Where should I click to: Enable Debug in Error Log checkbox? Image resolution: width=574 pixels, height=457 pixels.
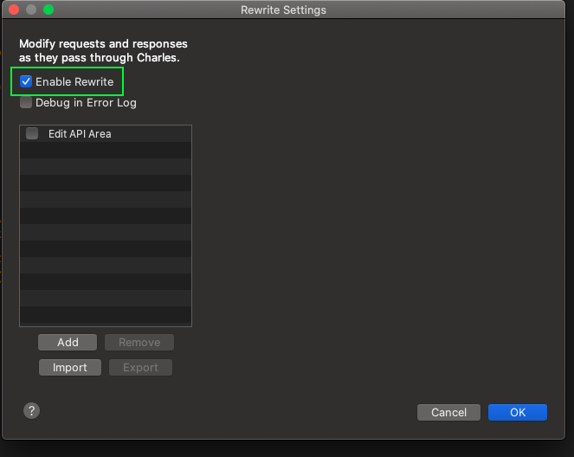point(26,102)
